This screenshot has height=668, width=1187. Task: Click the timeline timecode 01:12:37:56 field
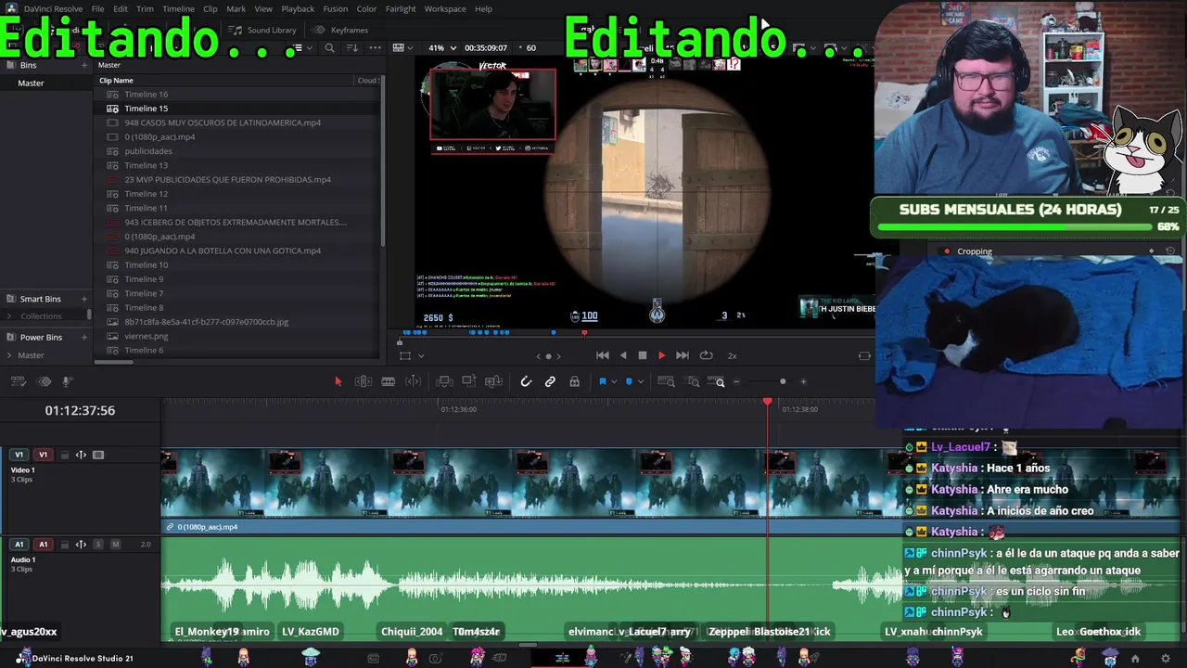pos(80,410)
